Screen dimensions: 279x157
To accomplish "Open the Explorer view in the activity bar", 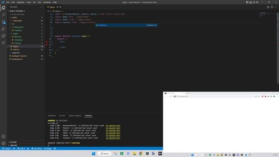I will [x=3, y=8].
